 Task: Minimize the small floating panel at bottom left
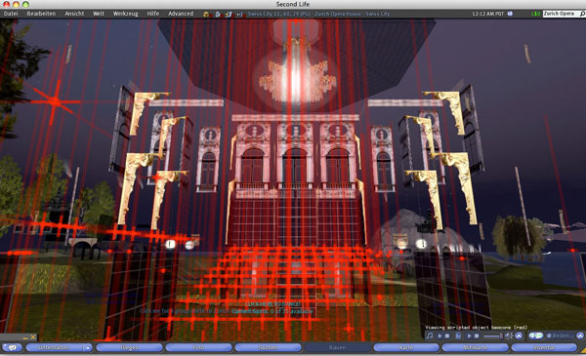coord(25,337)
